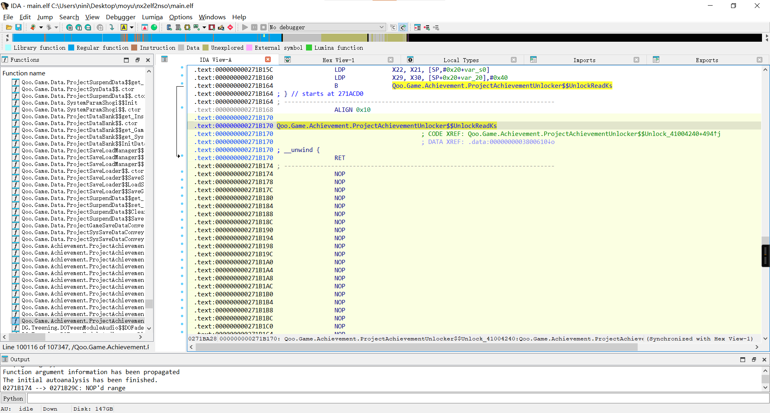Open the Options menu
The image size is (770, 413).
(x=181, y=17)
